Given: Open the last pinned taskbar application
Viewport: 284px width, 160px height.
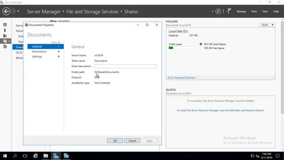Looking at the screenshot, I should coord(66,156).
